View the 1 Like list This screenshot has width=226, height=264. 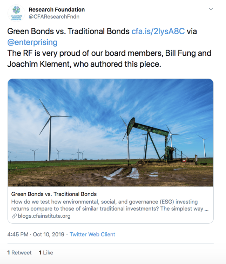tap(46, 253)
